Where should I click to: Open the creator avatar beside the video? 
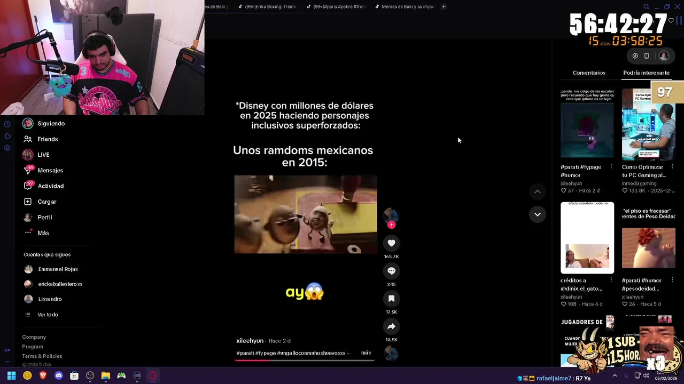[391, 215]
